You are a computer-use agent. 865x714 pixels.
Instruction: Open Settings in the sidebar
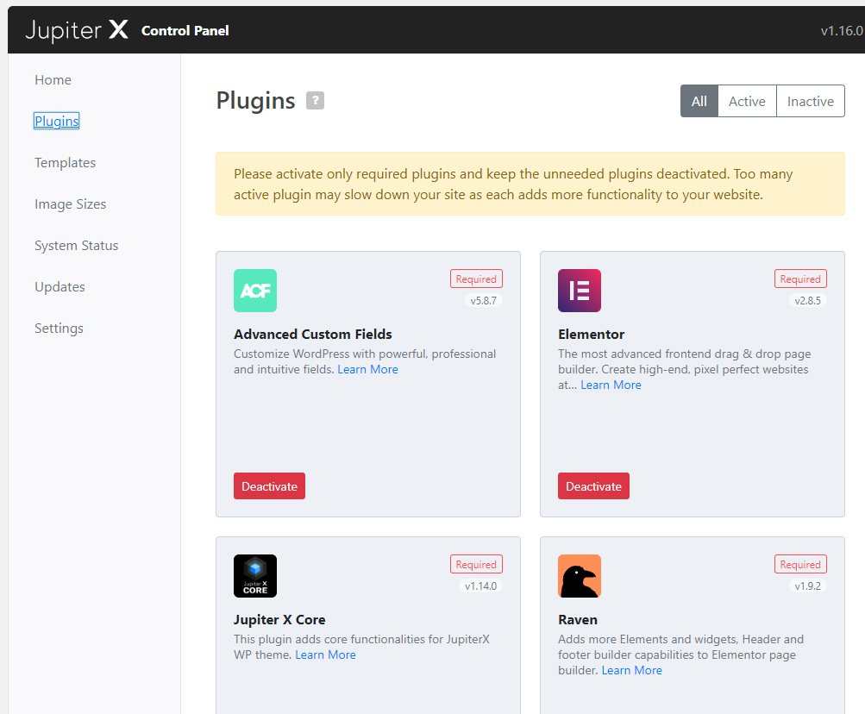(59, 329)
